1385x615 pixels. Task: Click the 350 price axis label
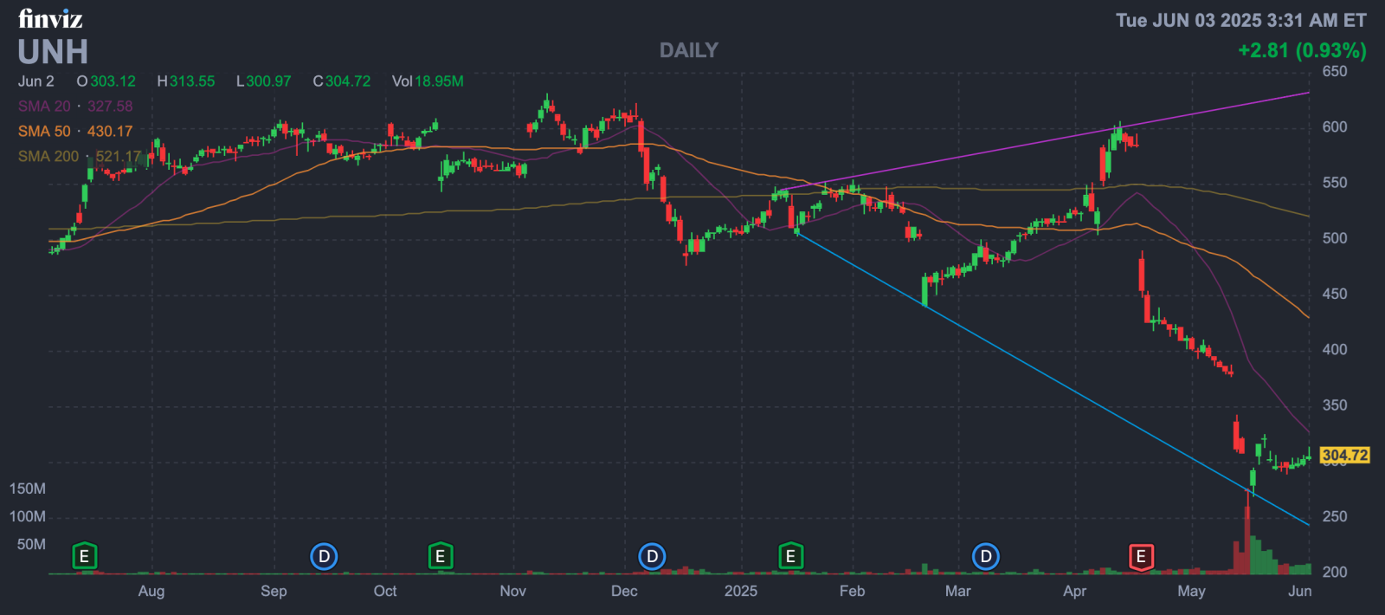pos(1335,405)
